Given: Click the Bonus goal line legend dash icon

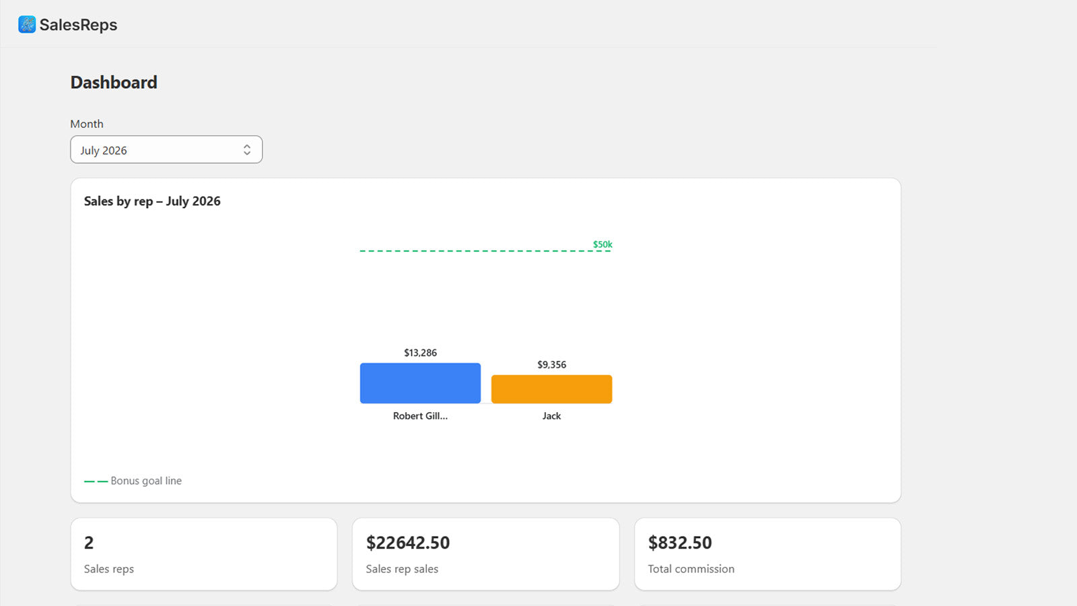Looking at the screenshot, I should (x=96, y=481).
